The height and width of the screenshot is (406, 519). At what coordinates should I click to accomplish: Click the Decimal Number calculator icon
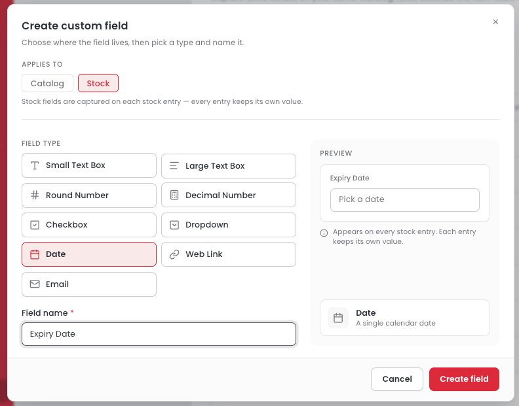pyautogui.click(x=174, y=195)
